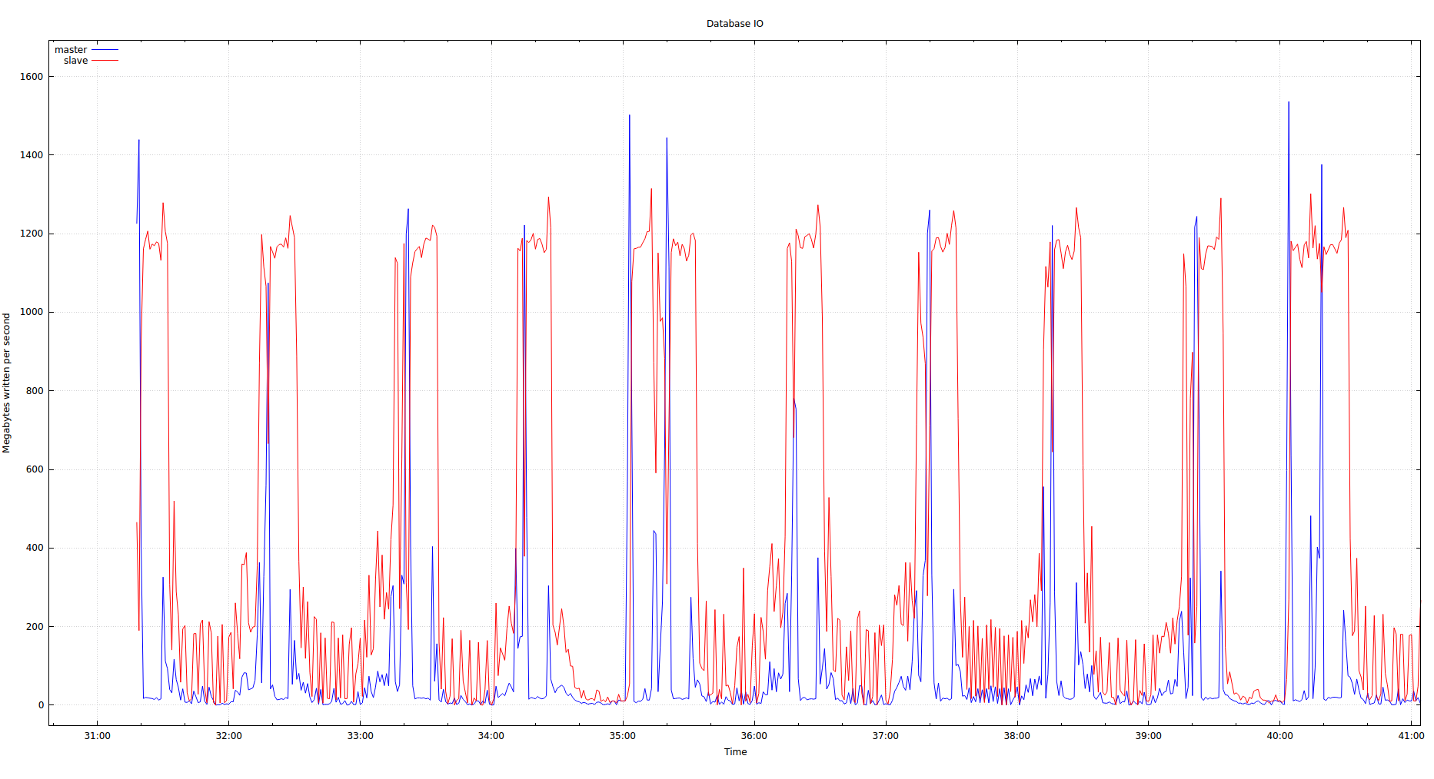Screen dimensions: 1434x779
Task: Click the red slave legend line sample
Action: pos(105,61)
